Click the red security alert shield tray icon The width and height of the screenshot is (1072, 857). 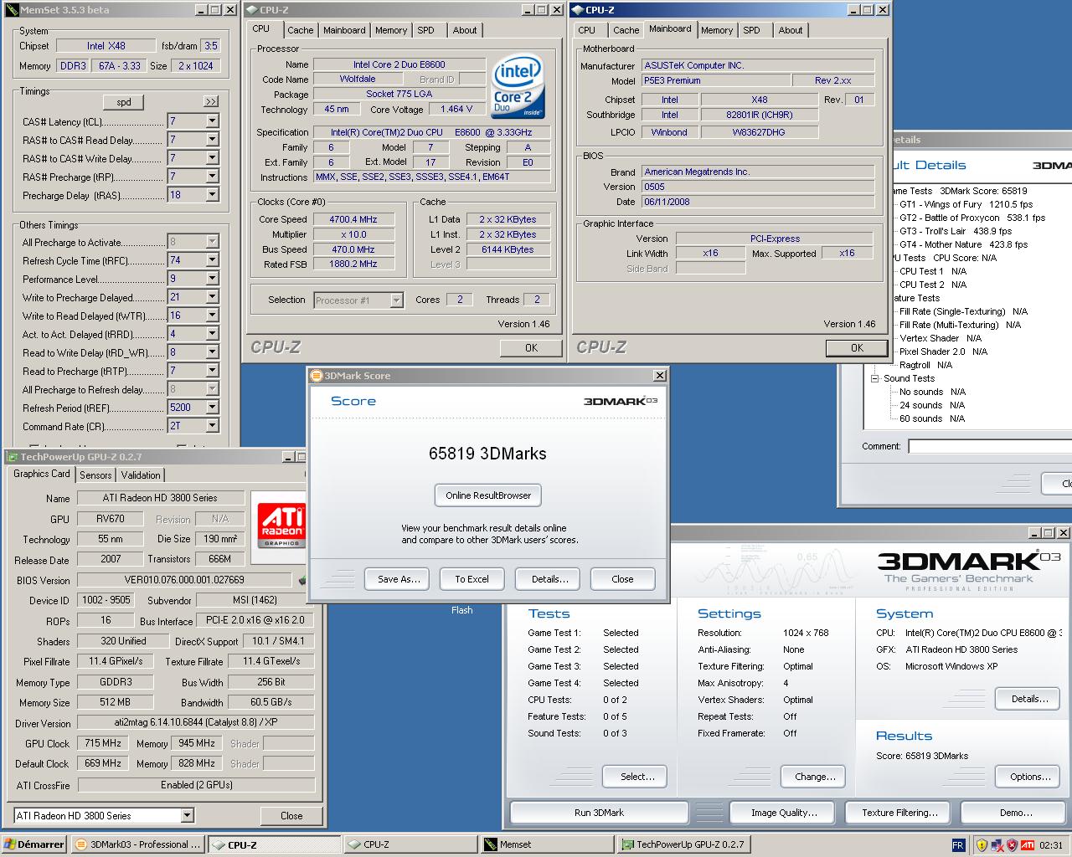pyautogui.click(x=1012, y=845)
